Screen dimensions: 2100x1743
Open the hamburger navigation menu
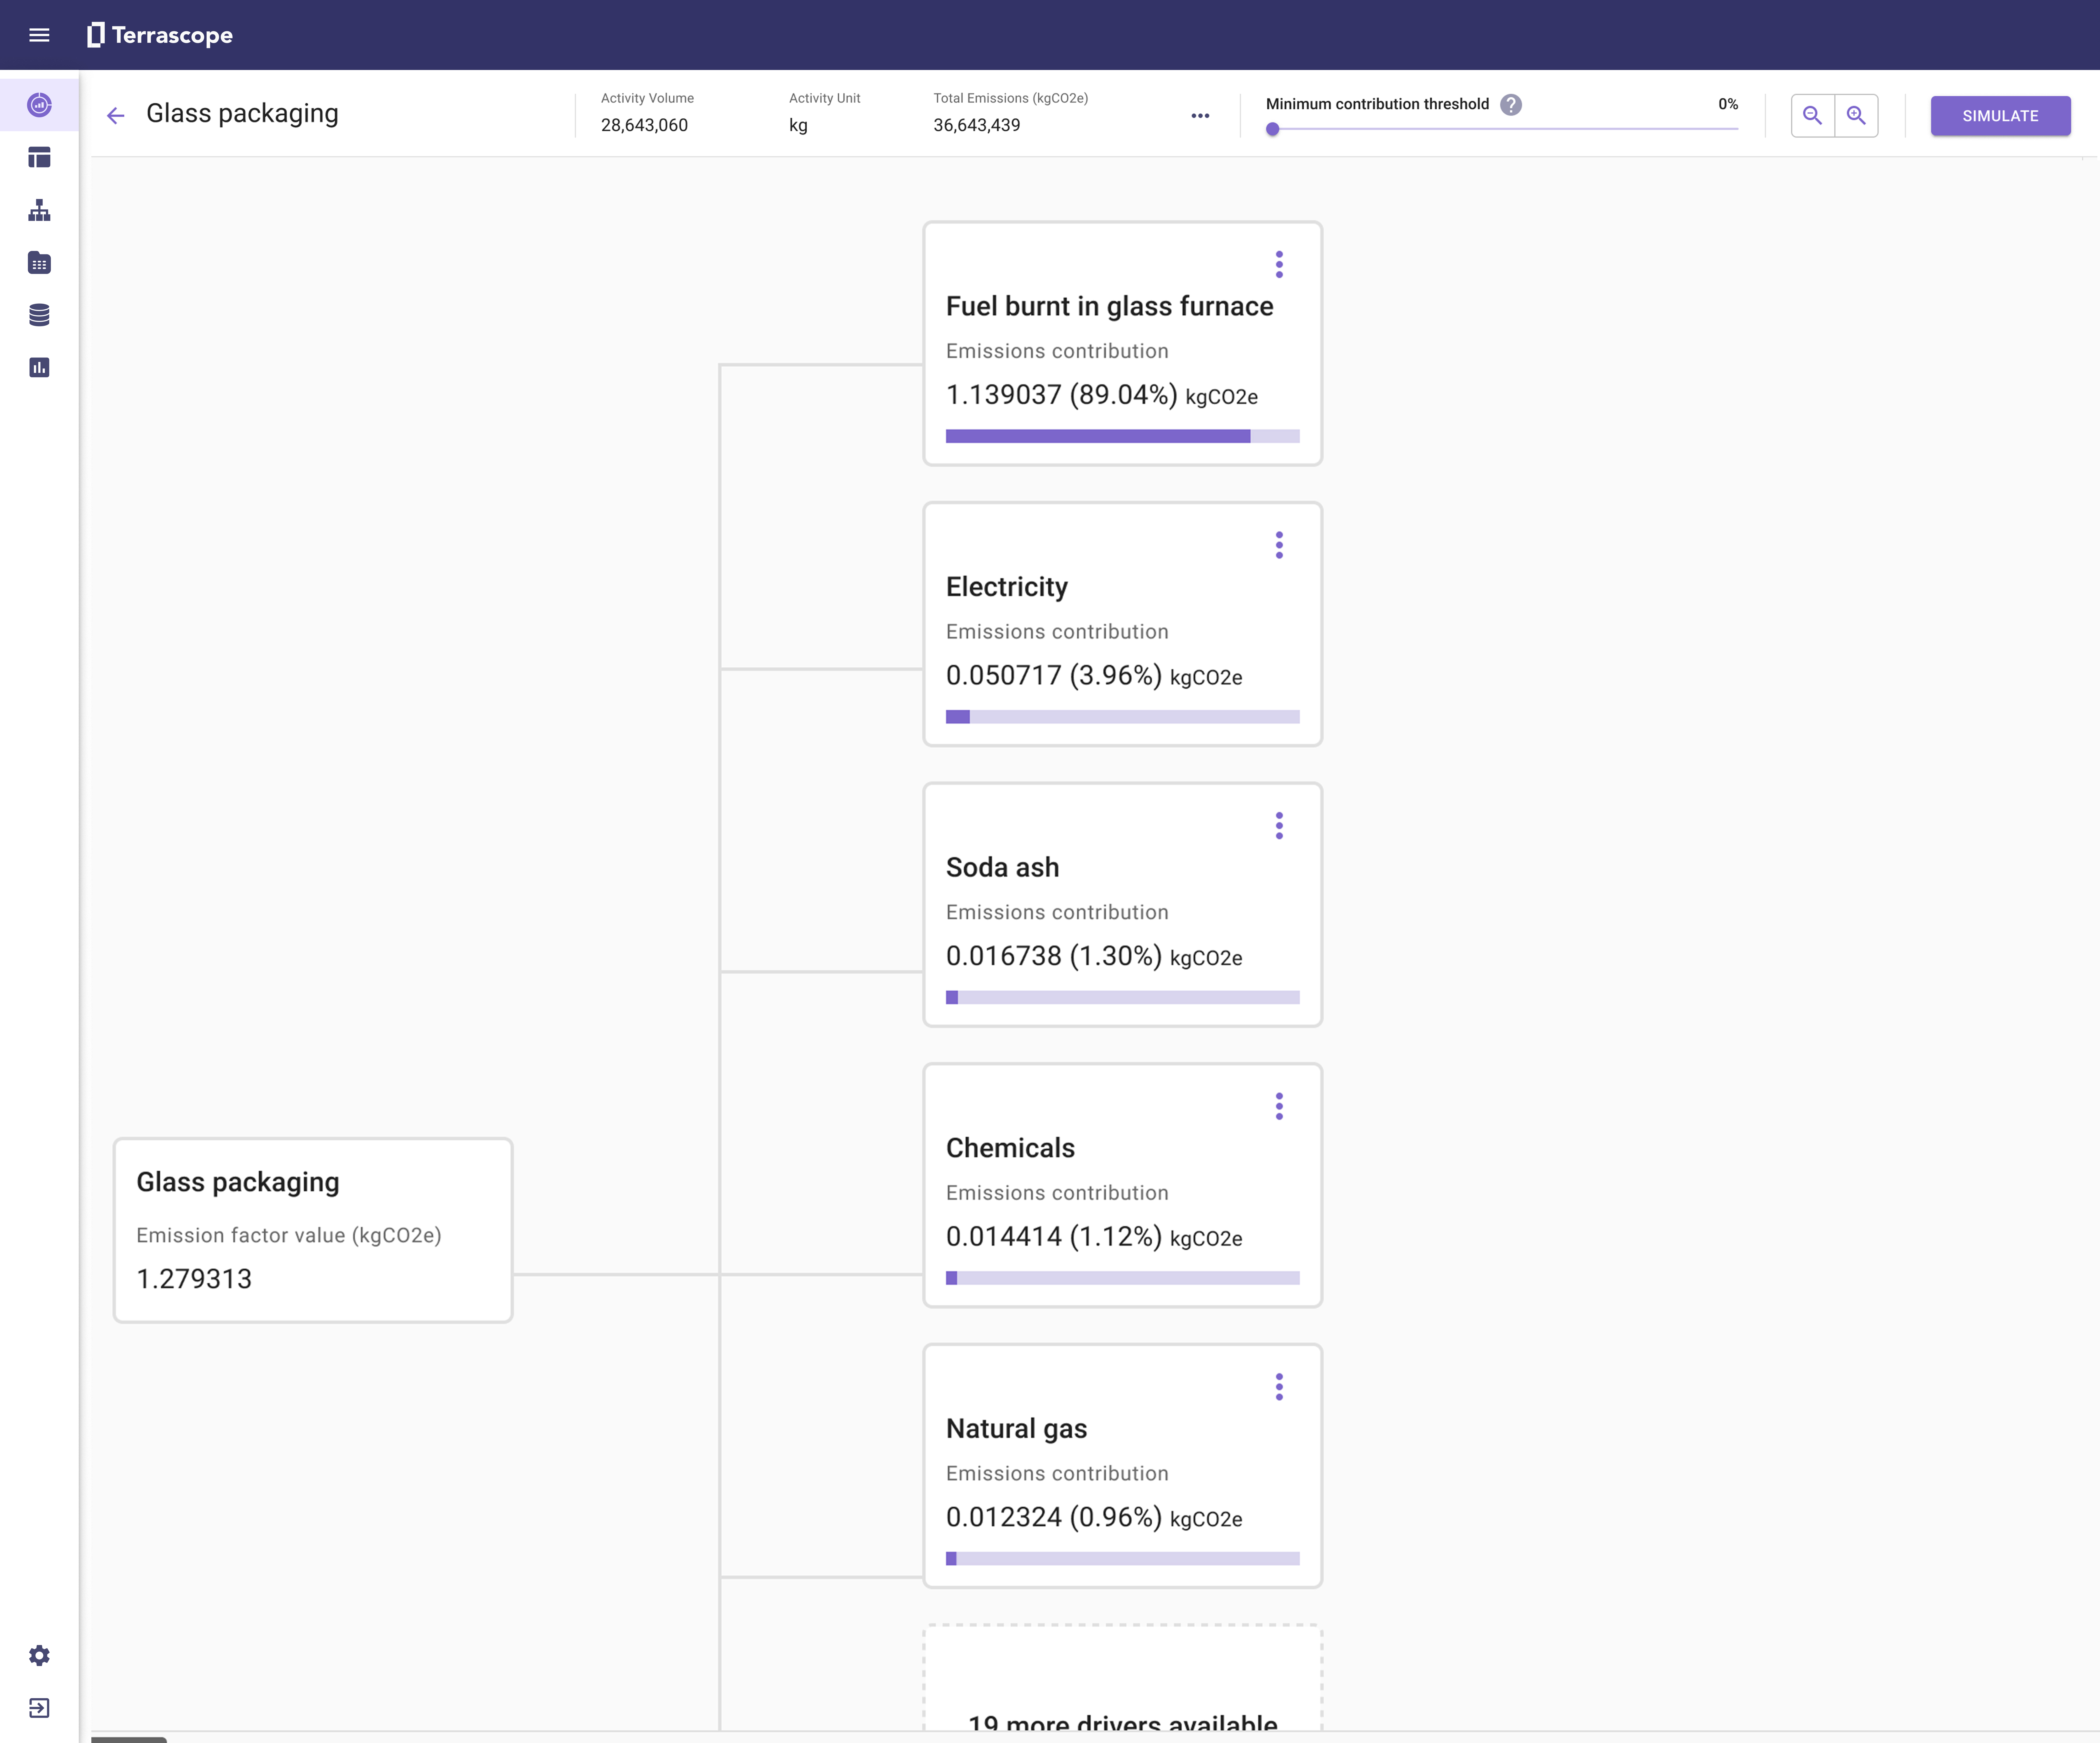click(39, 35)
